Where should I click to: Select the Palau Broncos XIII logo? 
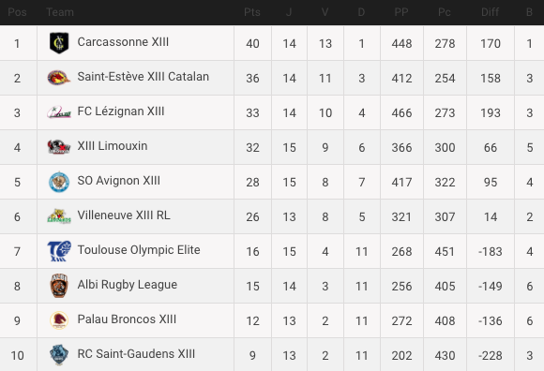pyautogui.click(x=59, y=320)
